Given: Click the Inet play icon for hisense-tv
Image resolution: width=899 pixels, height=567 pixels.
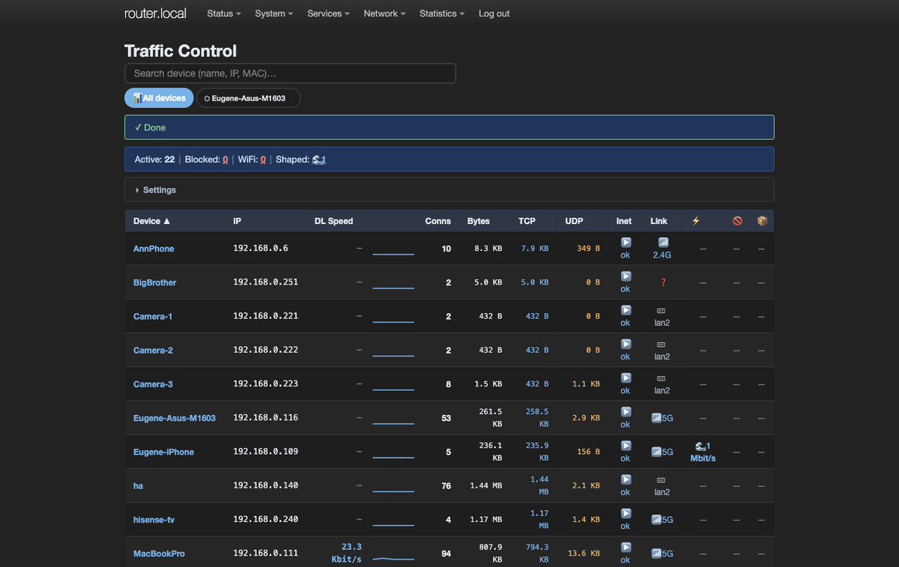Looking at the screenshot, I should [626, 513].
